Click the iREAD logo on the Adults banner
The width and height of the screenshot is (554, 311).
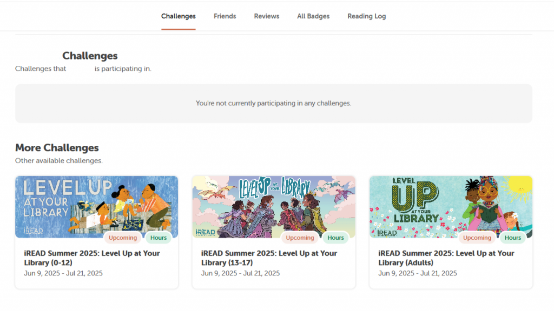pos(387,233)
